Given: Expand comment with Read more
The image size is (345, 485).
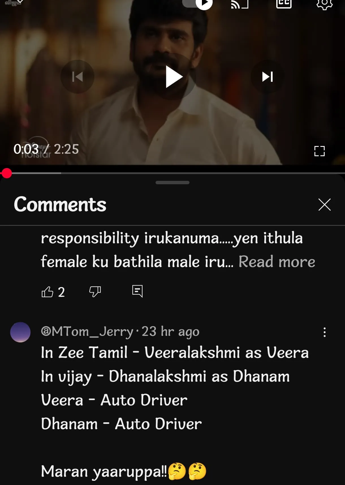Looking at the screenshot, I should 277,261.
